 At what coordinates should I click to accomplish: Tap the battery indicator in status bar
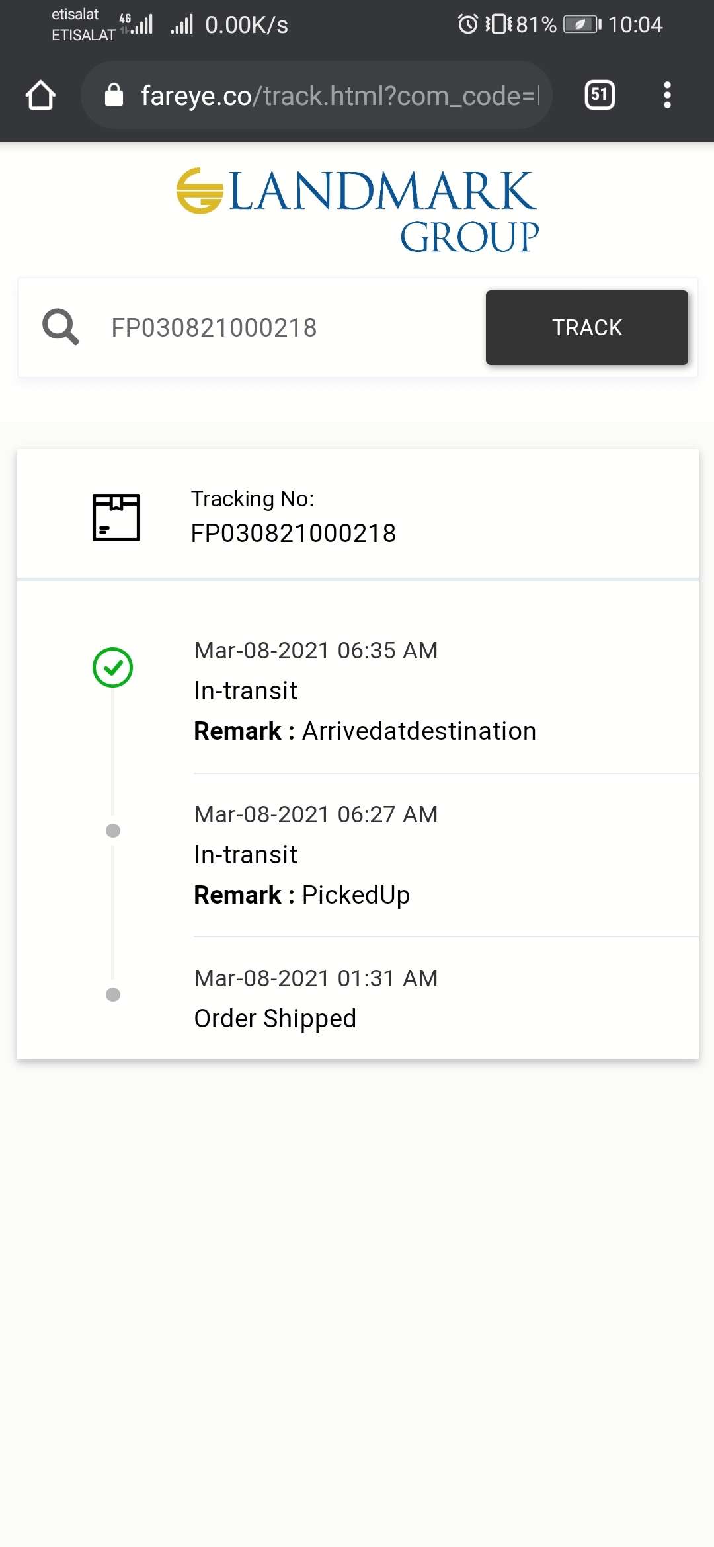(581, 24)
